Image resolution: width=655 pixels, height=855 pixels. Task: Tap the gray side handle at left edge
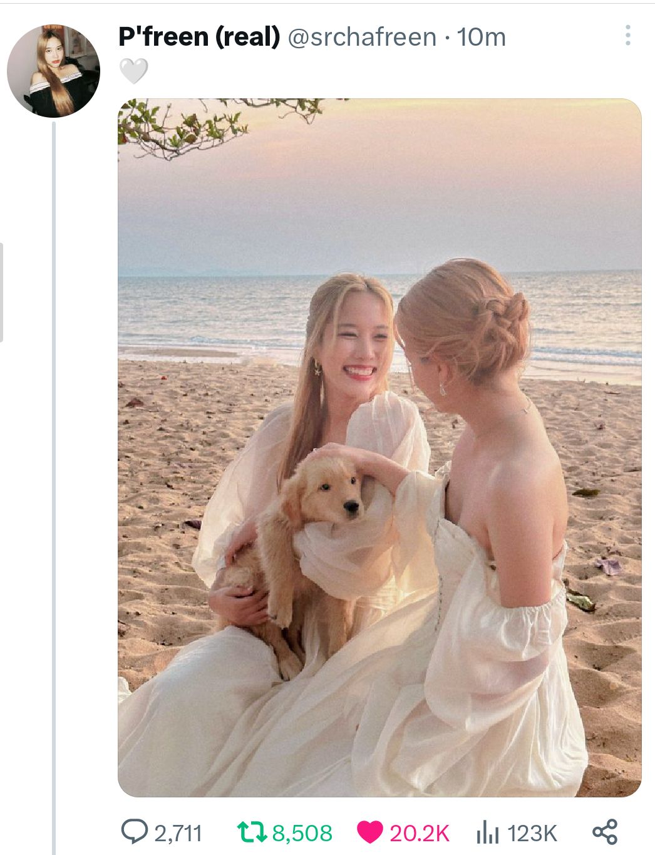point(2,293)
